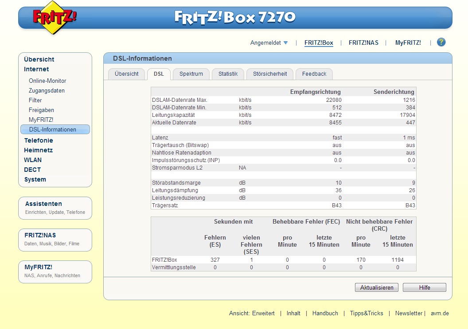Open MyFRITZ! under Internet menu
Image resolution: width=468 pixels, height=329 pixels.
(41, 120)
